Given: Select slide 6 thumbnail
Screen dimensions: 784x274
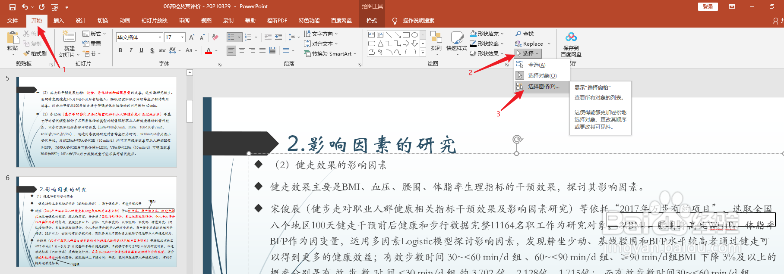Looking at the screenshot, I should 97,221.
